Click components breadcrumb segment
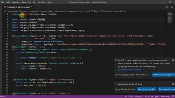Image resolution: width=175 pixels, height=98 pixels. [73, 11]
